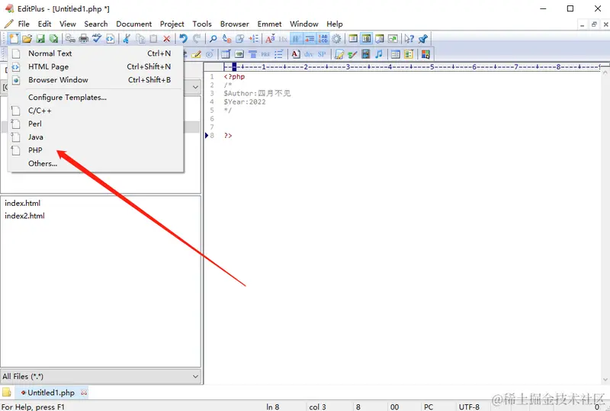Click the yellow highlighter icon

click(x=197, y=54)
